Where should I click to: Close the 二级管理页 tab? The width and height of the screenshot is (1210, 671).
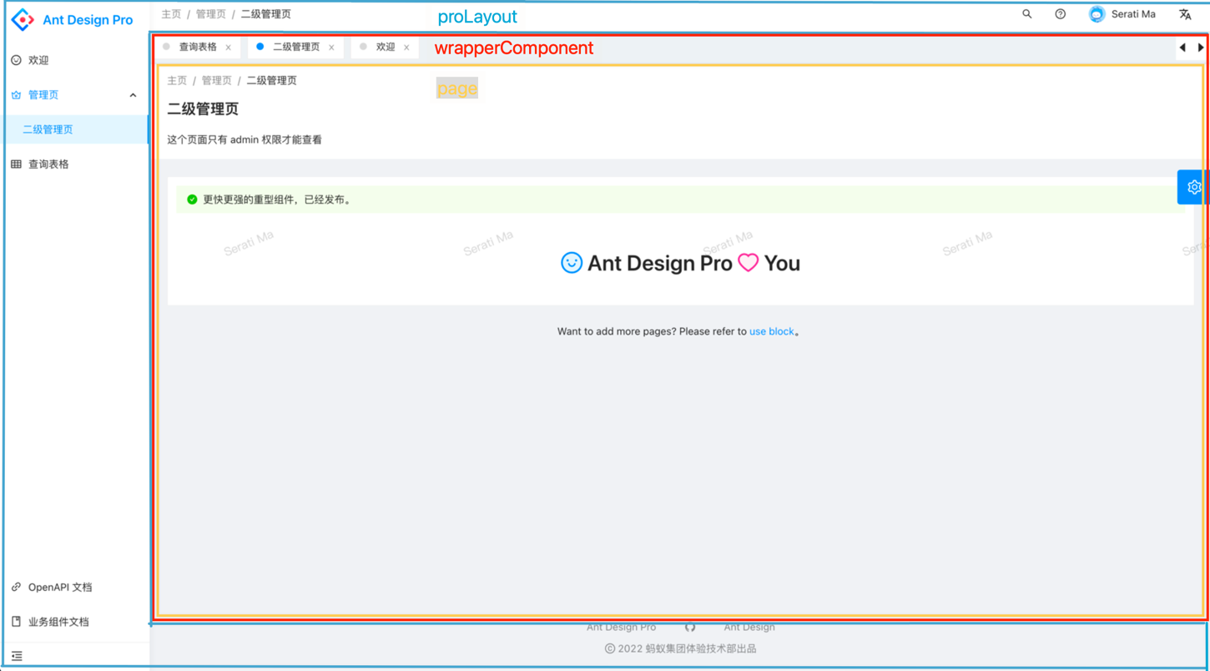(x=331, y=48)
